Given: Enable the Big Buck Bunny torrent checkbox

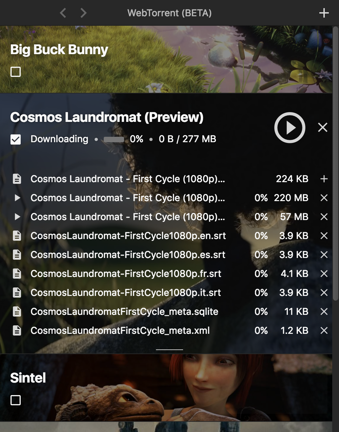Looking at the screenshot, I should 16,72.
